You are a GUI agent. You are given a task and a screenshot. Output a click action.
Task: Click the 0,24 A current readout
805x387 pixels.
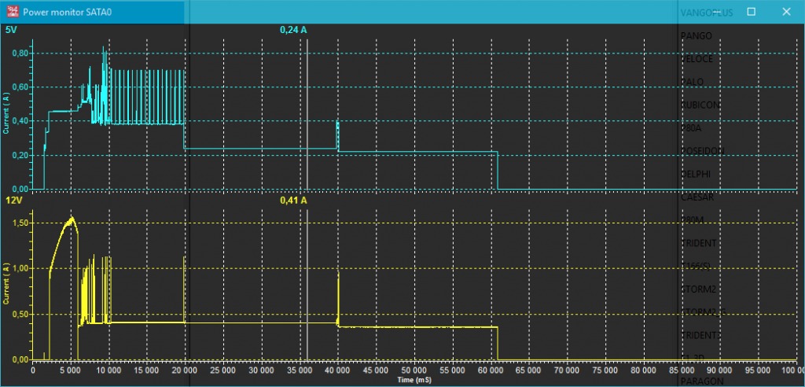[293, 30]
